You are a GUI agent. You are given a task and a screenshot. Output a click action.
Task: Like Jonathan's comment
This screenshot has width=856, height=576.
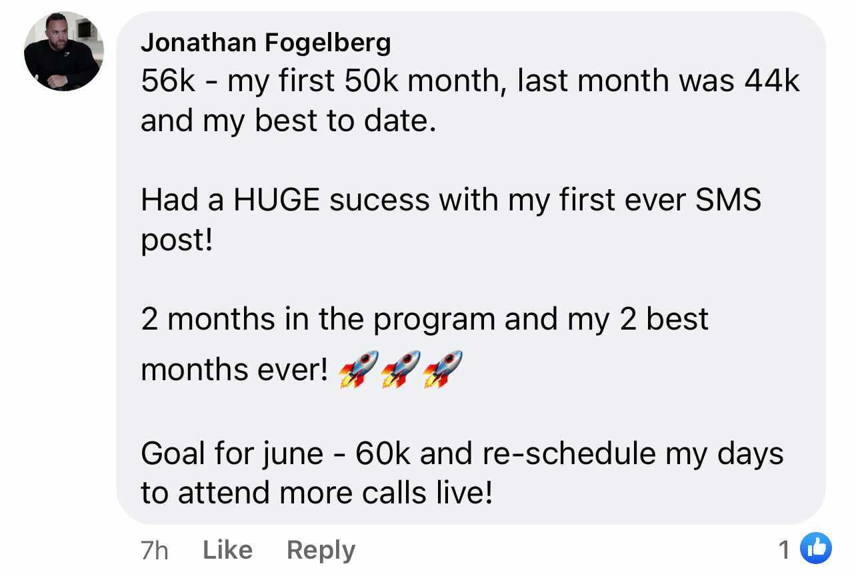[227, 550]
